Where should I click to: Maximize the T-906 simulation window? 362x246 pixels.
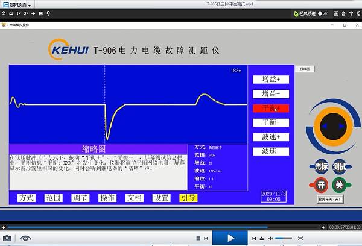pos(345,25)
